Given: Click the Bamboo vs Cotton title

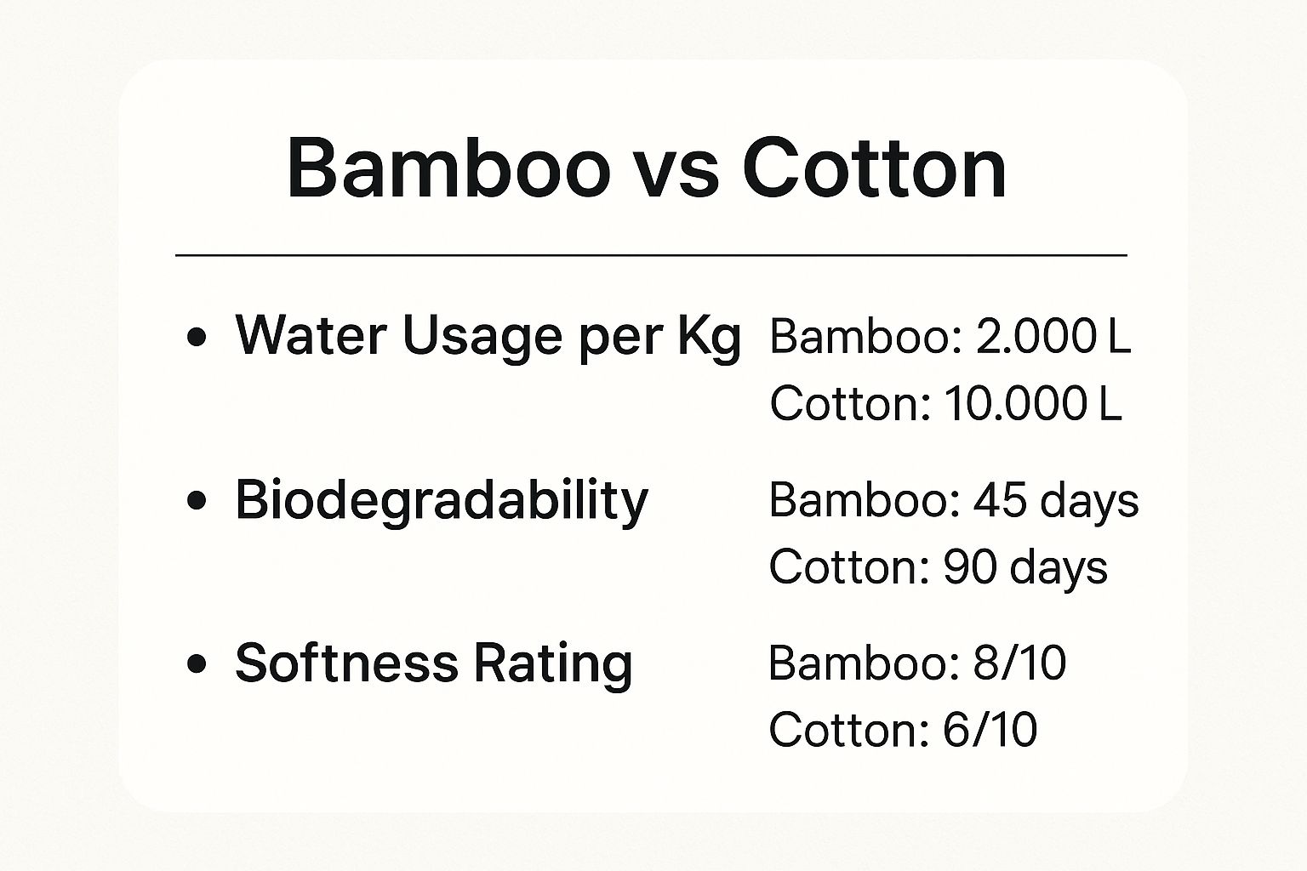Looking at the screenshot, I should point(647,168).
